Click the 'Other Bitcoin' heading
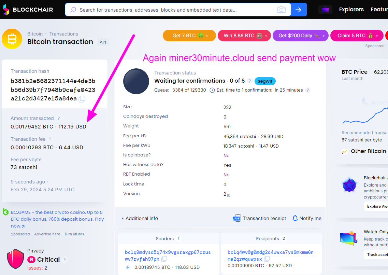The width and height of the screenshot is (388, 275). point(369,151)
